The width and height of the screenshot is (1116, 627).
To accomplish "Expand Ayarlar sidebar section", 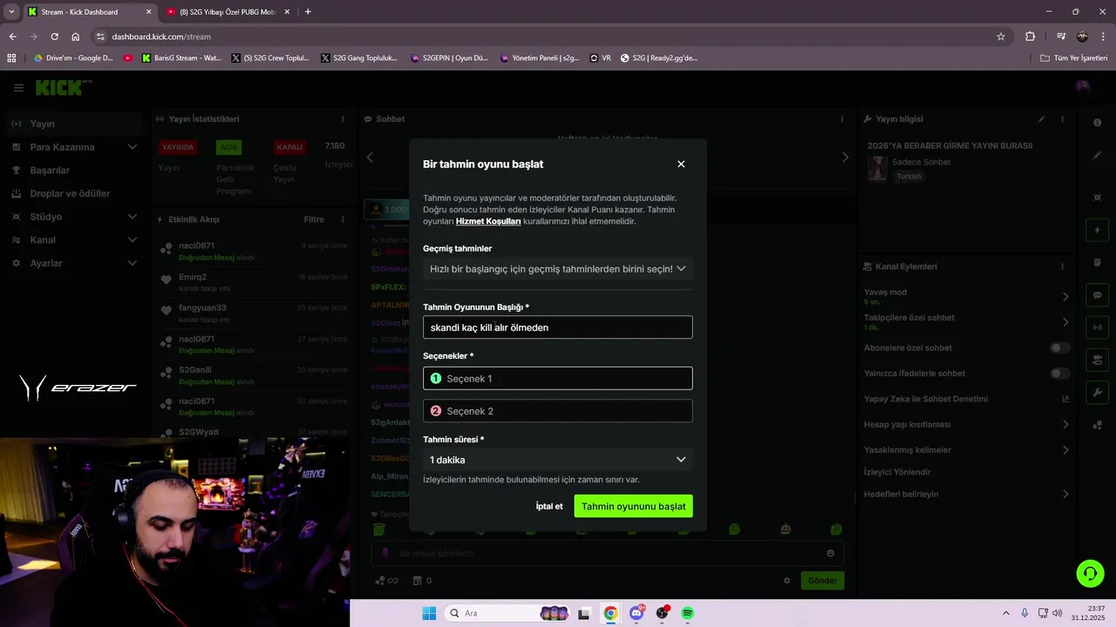I will coord(74,263).
